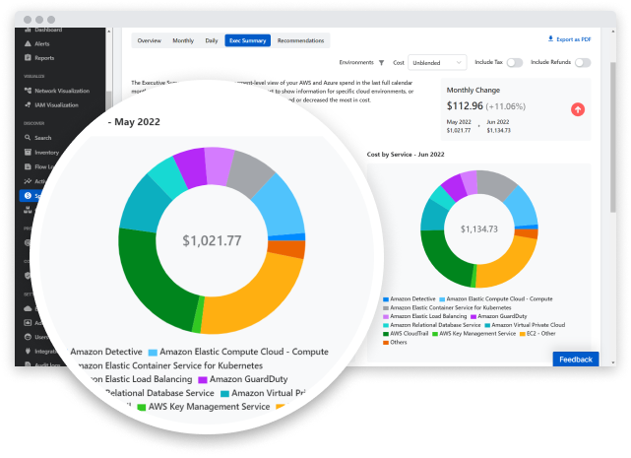Click the Search magnifier icon in sidebar
This screenshot has width=631, height=458.
point(27,138)
